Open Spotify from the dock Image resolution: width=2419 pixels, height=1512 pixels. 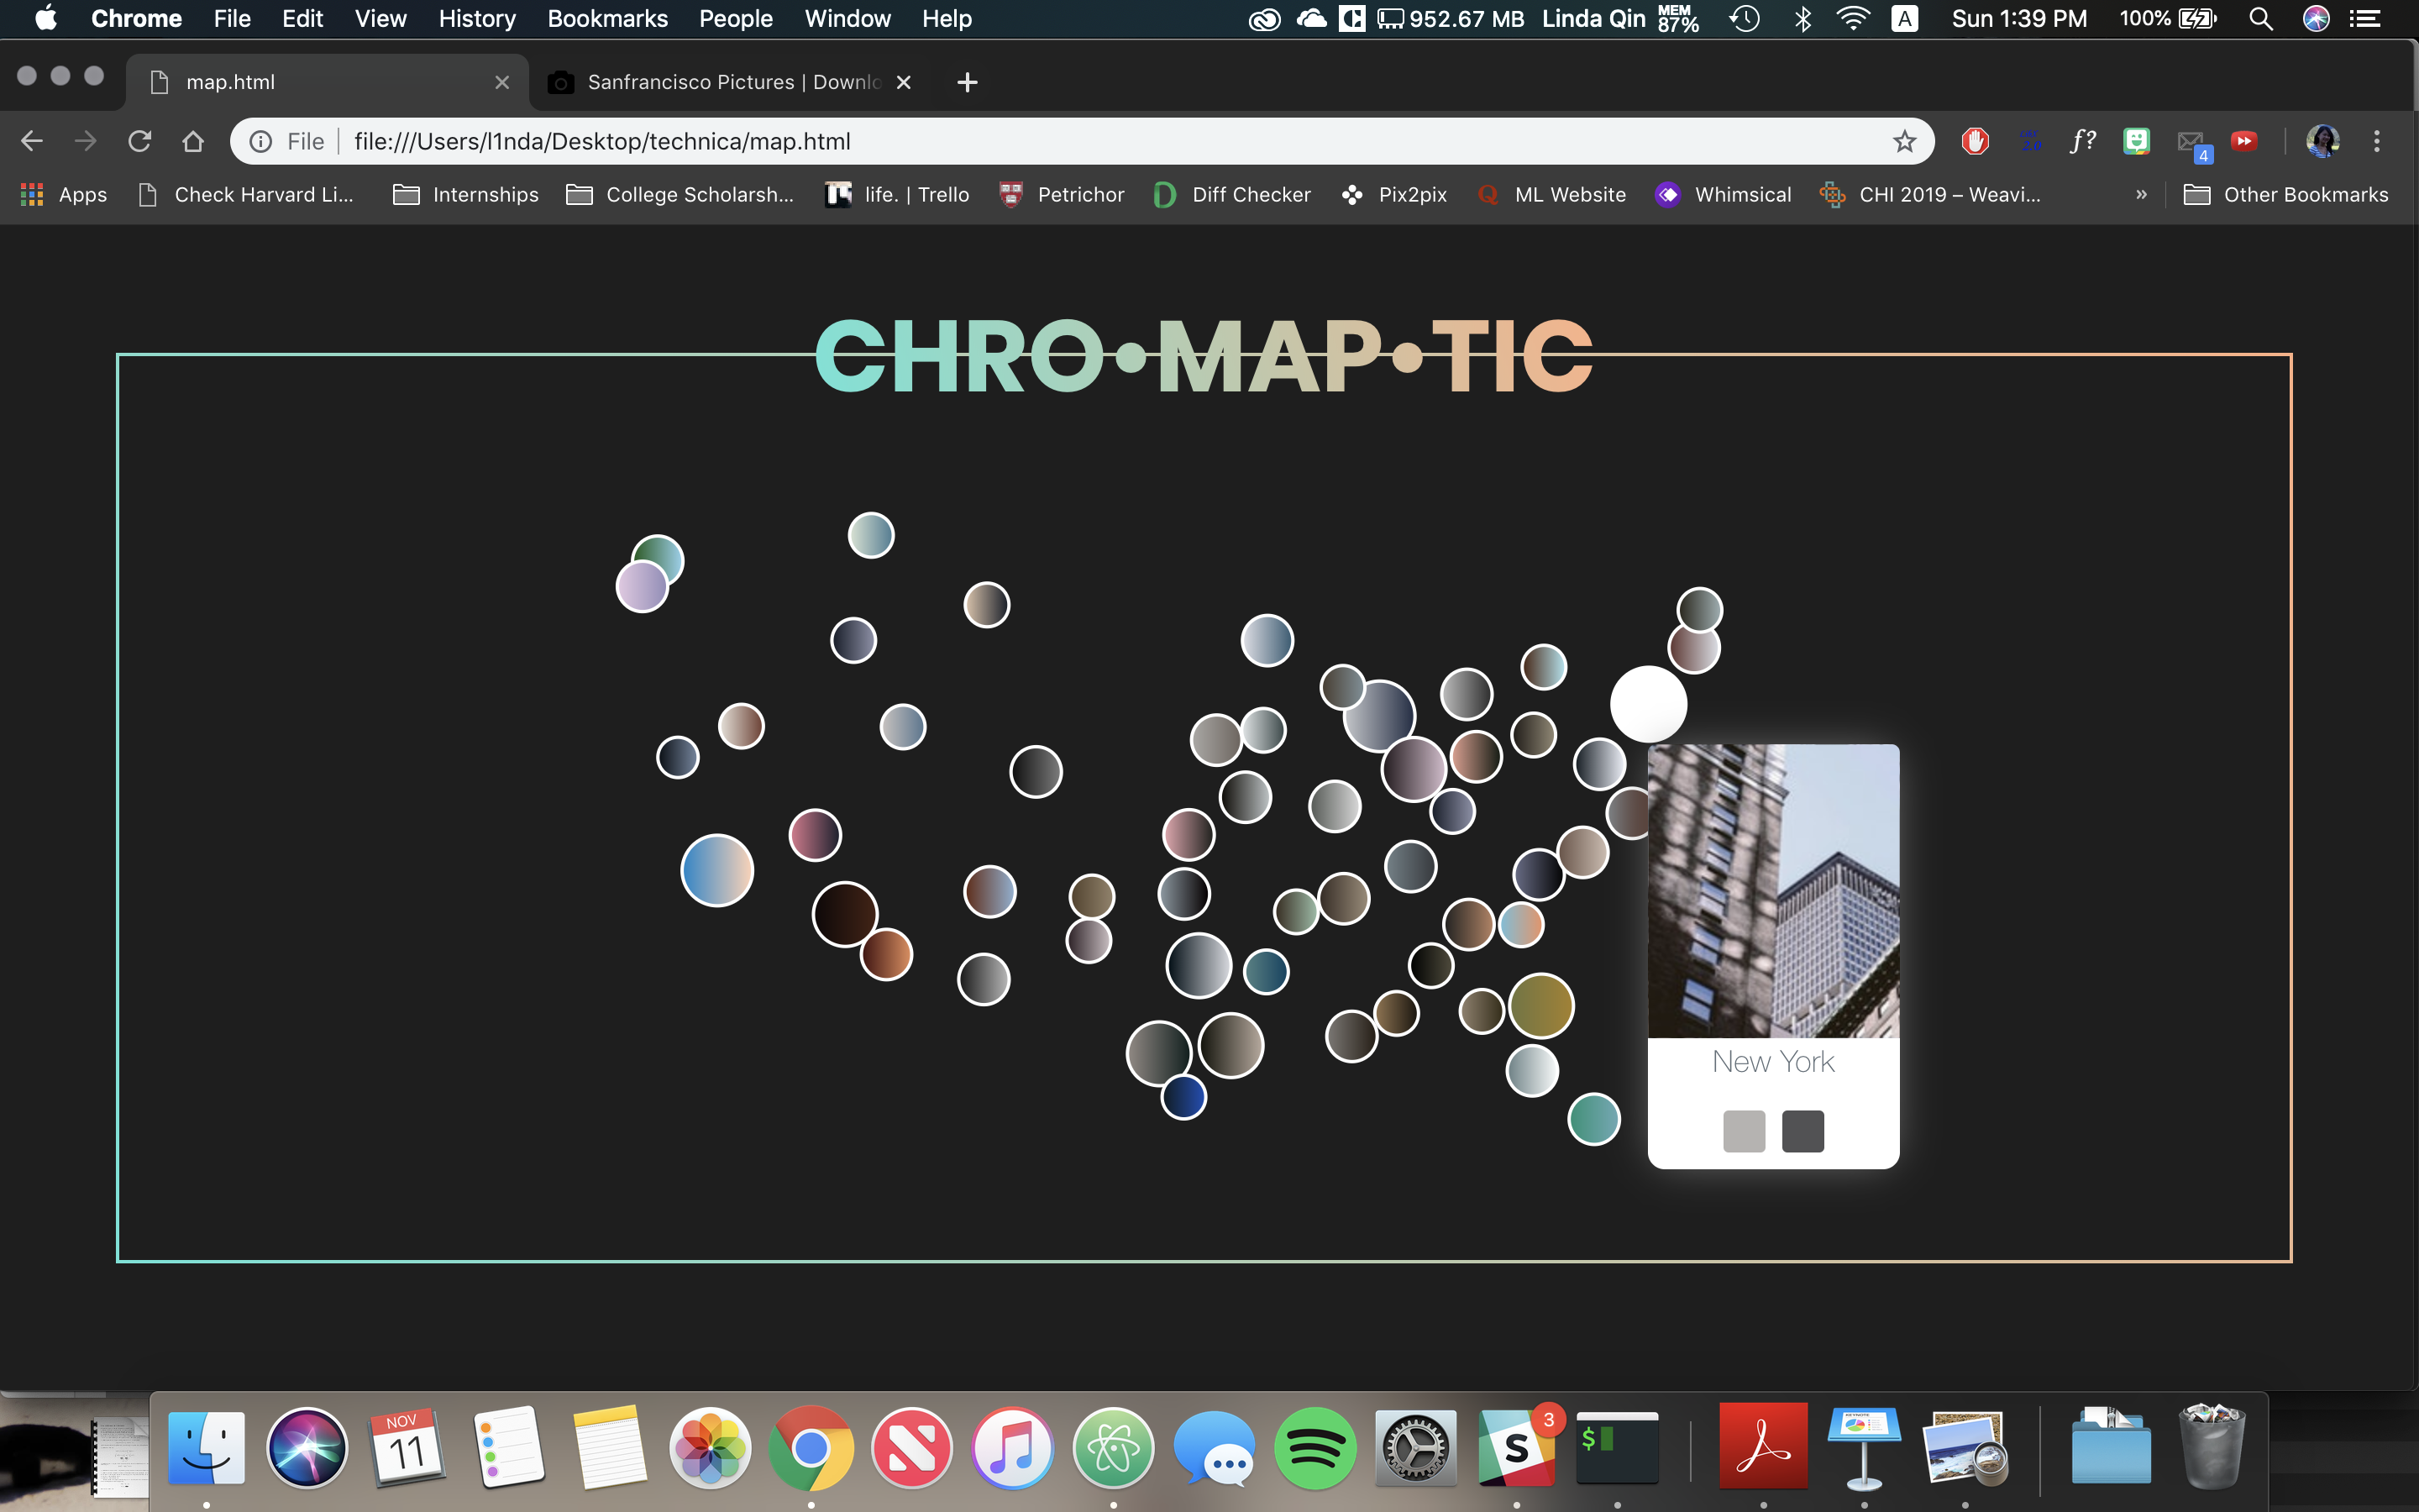(1314, 1447)
